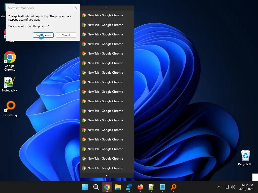Open Everything search from the taskbar

pos(173,187)
